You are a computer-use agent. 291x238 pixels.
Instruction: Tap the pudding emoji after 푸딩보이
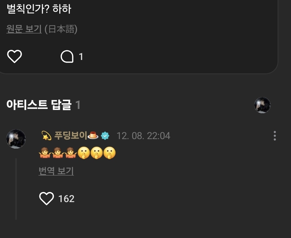(93, 135)
